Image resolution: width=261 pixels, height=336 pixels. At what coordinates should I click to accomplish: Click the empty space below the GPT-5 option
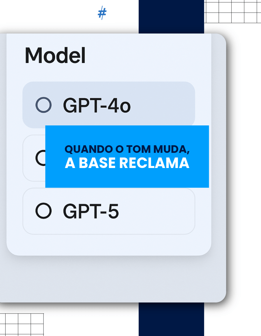tap(108, 244)
